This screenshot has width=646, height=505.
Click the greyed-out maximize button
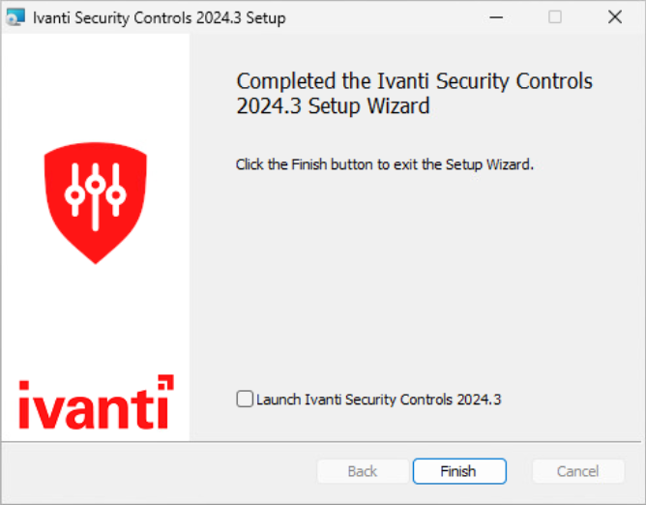555,17
